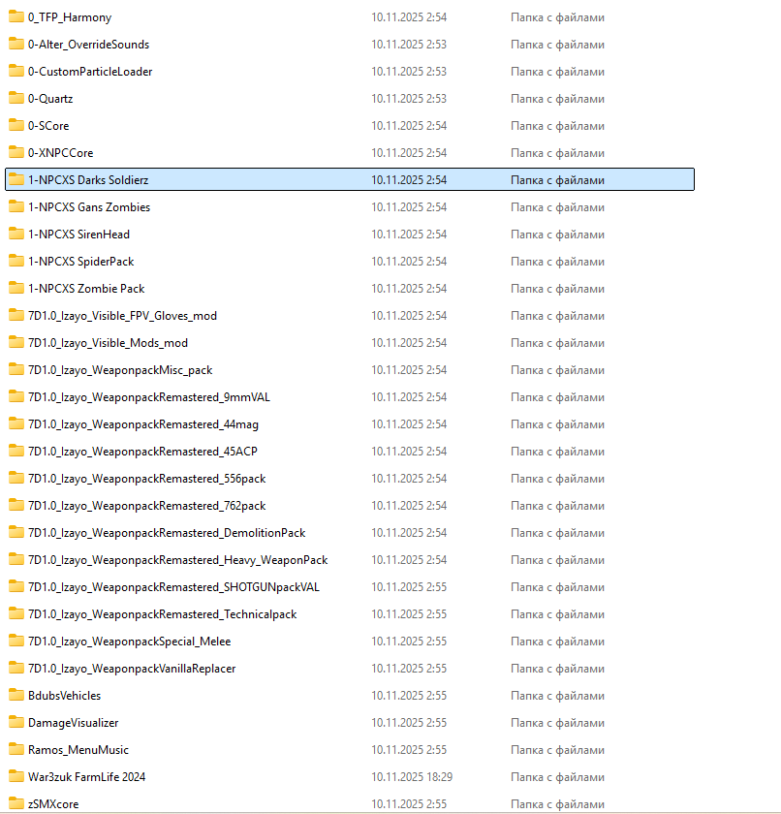Click the 0-XNPCCore folder icon
781x814 pixels.
pyautogui.click(x=16, y=153)
